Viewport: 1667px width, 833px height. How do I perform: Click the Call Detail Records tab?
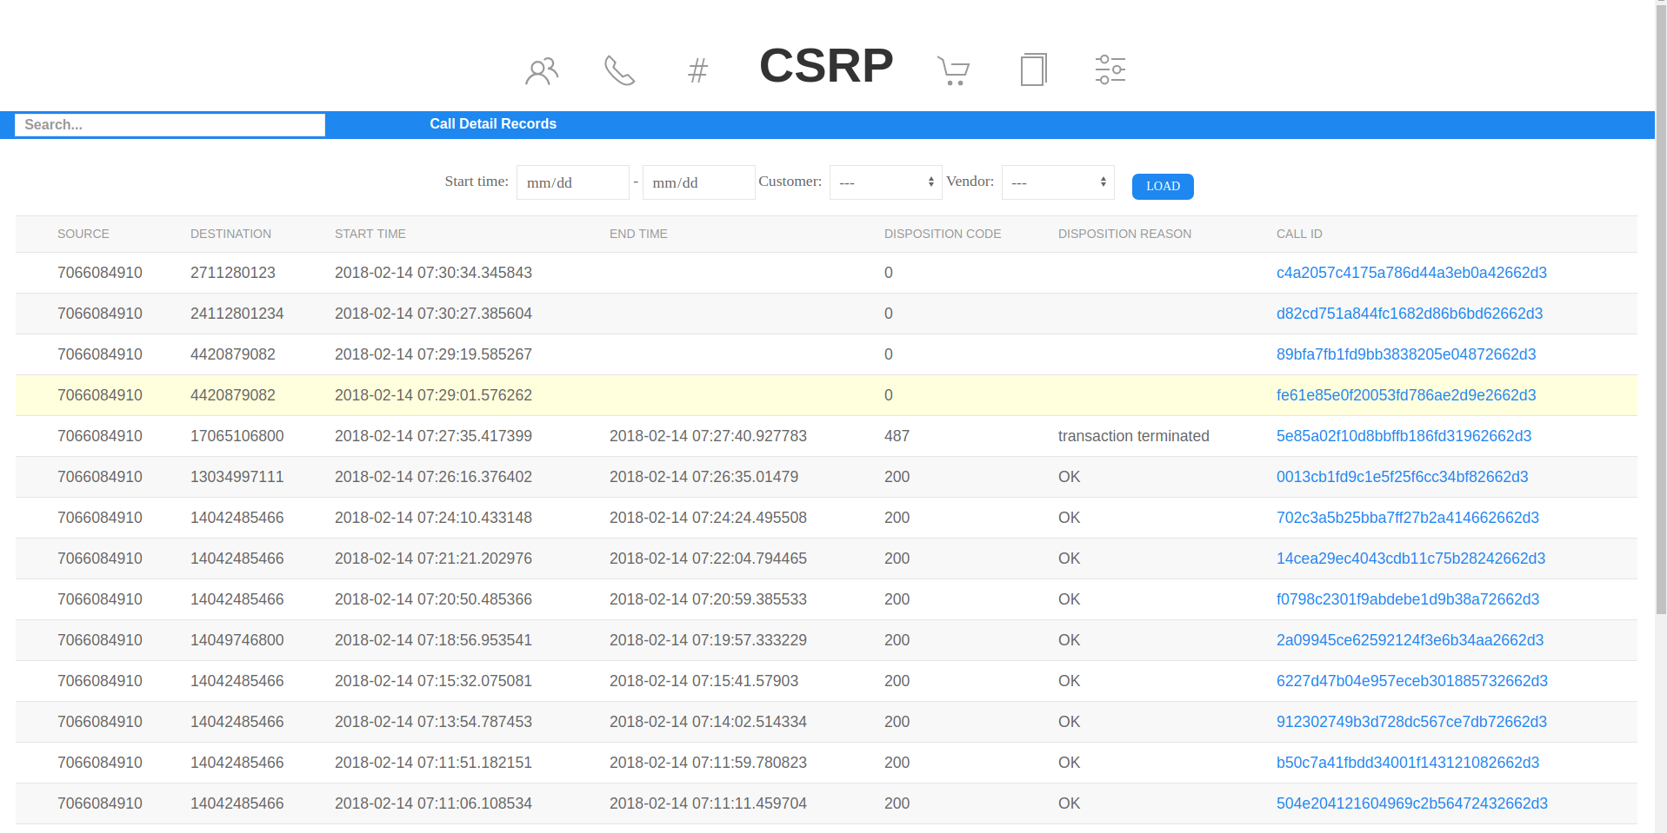pos(492,124)
